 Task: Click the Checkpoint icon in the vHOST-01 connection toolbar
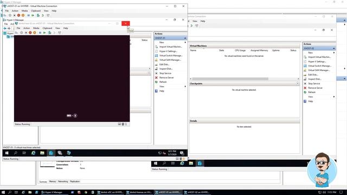(x=38, y=15)
